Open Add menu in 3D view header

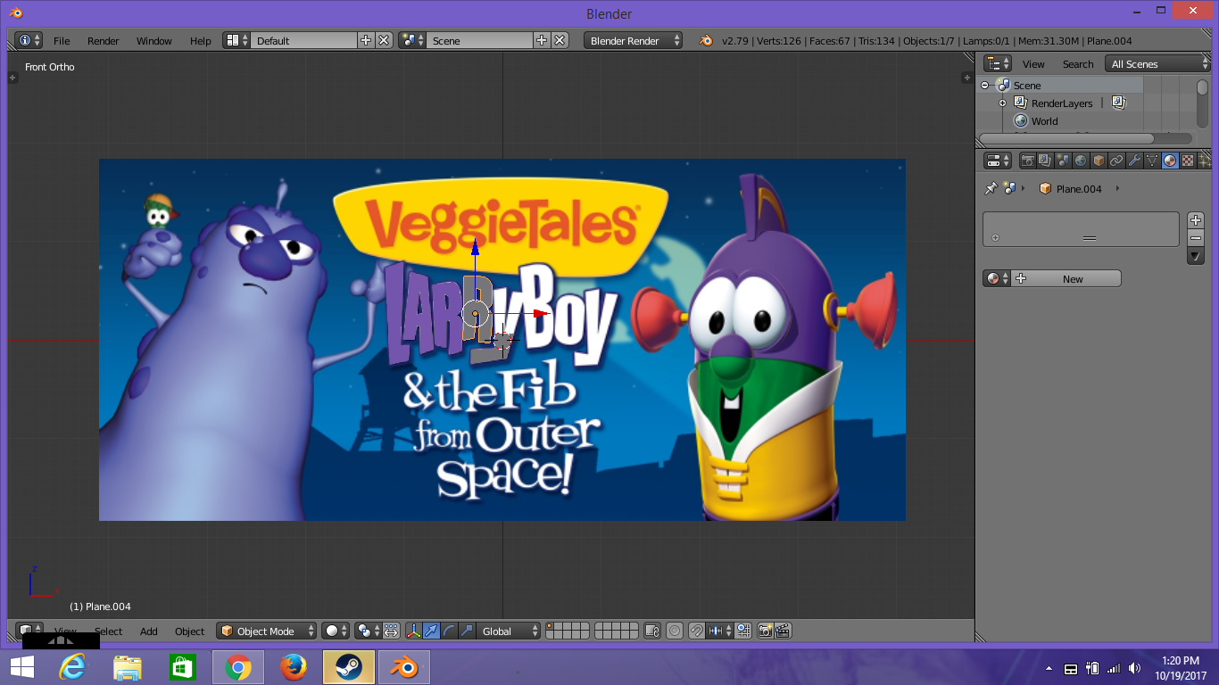pos(149,631)
